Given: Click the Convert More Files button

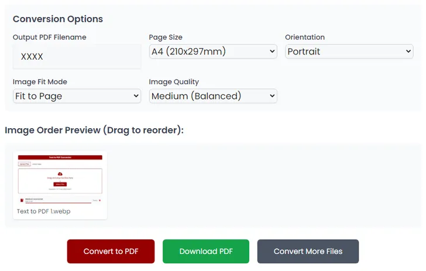Looking at the screenshot, I should point(308,251).
